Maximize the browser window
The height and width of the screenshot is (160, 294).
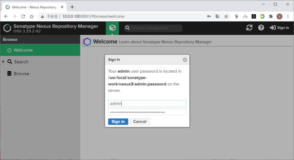click(x=275, y=4)
